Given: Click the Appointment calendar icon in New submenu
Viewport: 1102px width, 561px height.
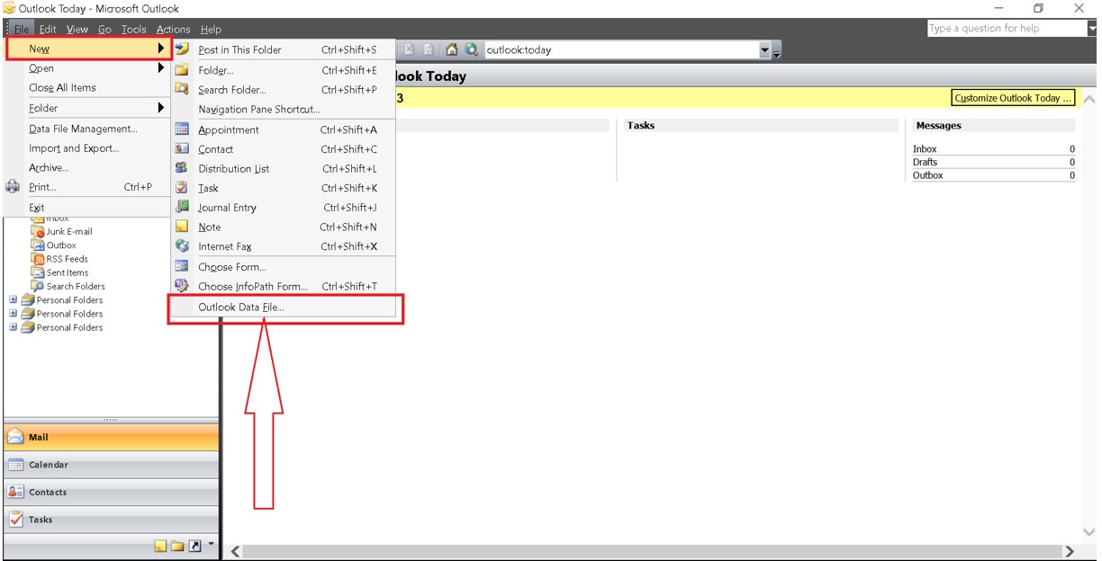Looking at the screenshot, I should click(182, 129).
